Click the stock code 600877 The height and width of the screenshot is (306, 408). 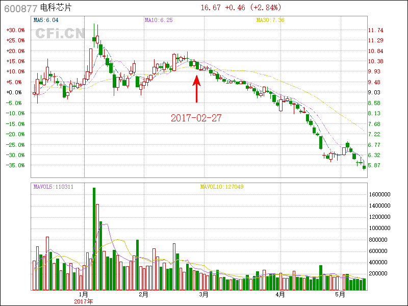point(20,8)
